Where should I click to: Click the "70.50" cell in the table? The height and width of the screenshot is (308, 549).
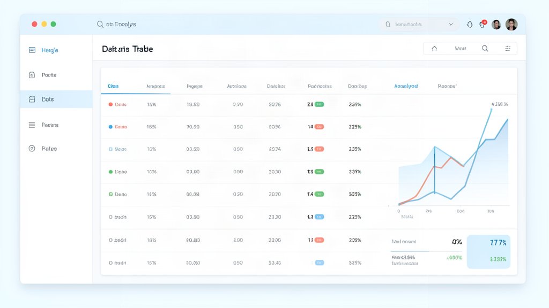point(193,127)
